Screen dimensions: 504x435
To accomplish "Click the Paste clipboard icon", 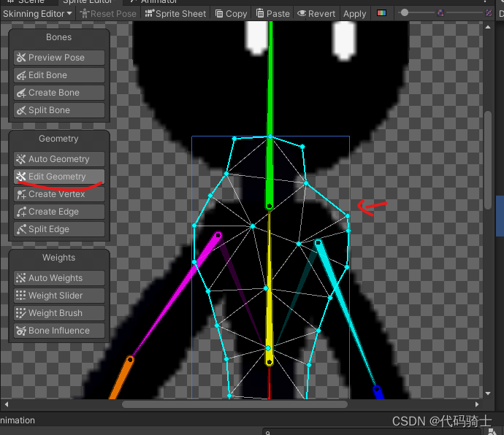I will [x=260, y=13].
